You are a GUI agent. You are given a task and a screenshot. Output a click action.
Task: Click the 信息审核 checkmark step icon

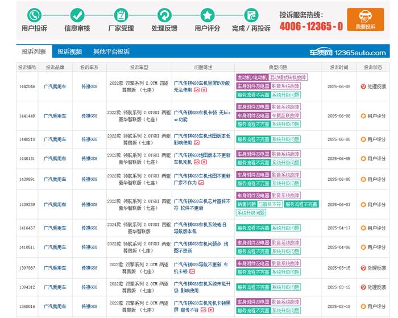[77, 15]
